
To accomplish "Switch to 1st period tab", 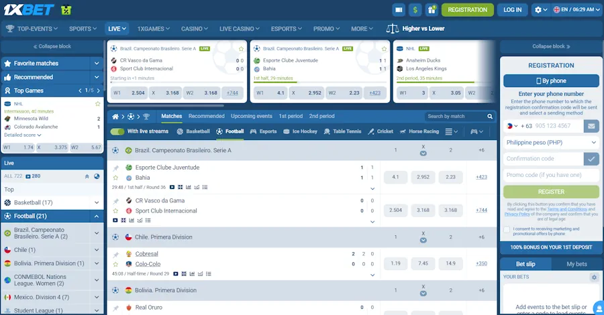I will (291, 116).
